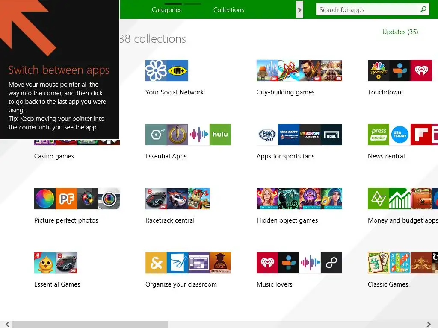The height and width of the screenshot is (328, 438).
Task: Click the NASCAR Mobile icon
Action: coord(310,135)
